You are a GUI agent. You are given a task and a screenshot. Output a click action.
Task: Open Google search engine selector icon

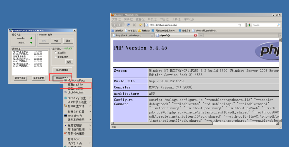pyautogui.click(x=249, y=25)
